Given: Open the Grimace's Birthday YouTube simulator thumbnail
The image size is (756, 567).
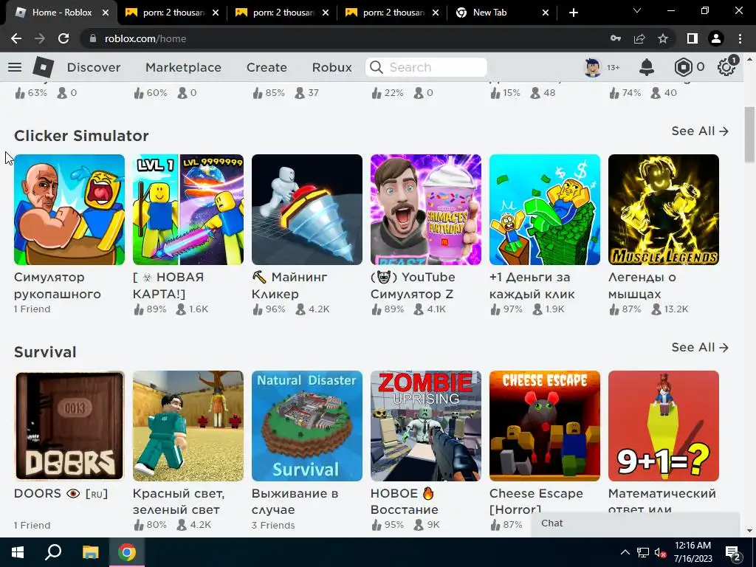Looking at the screenshot, I should (x=426, y=210).
